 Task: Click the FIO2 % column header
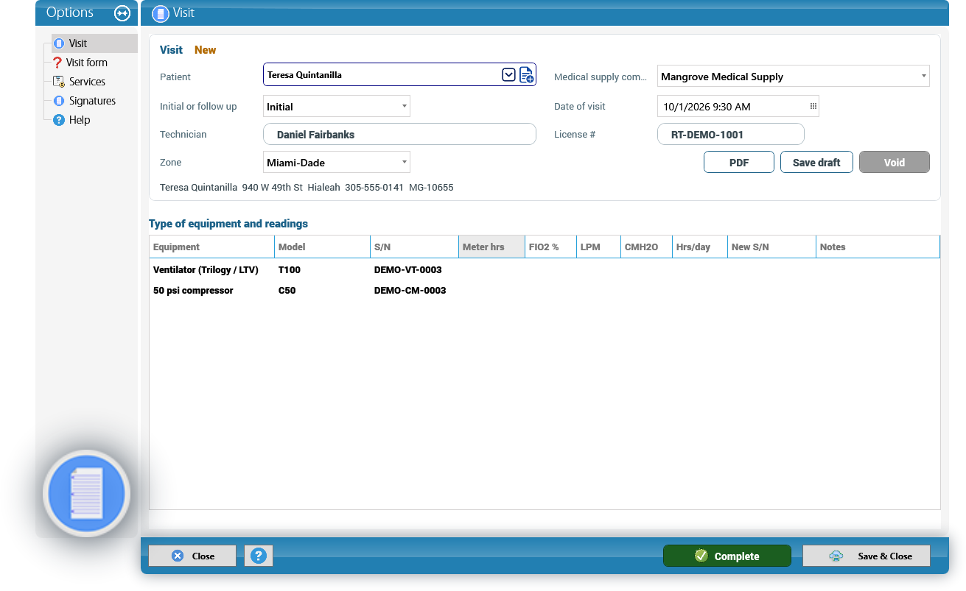(550, 247)
